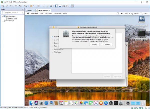Screen dimensions: 150x109
Task: Switch to Unity mode toolbar icon
Action: (x=67, y=6)
